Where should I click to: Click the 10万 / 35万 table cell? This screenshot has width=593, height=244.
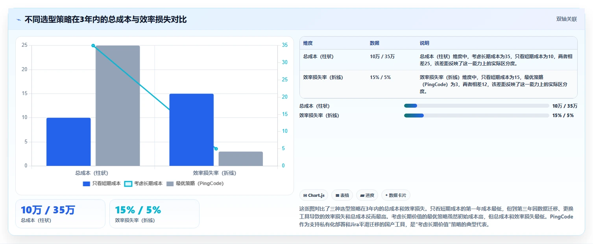[382, 57]
